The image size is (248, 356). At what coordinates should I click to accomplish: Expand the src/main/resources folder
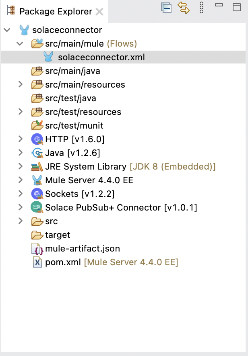tap(21, 84)
